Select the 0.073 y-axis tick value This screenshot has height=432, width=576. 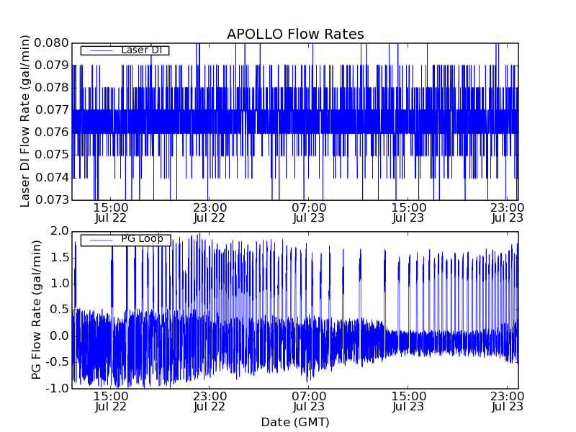point(51,200)
